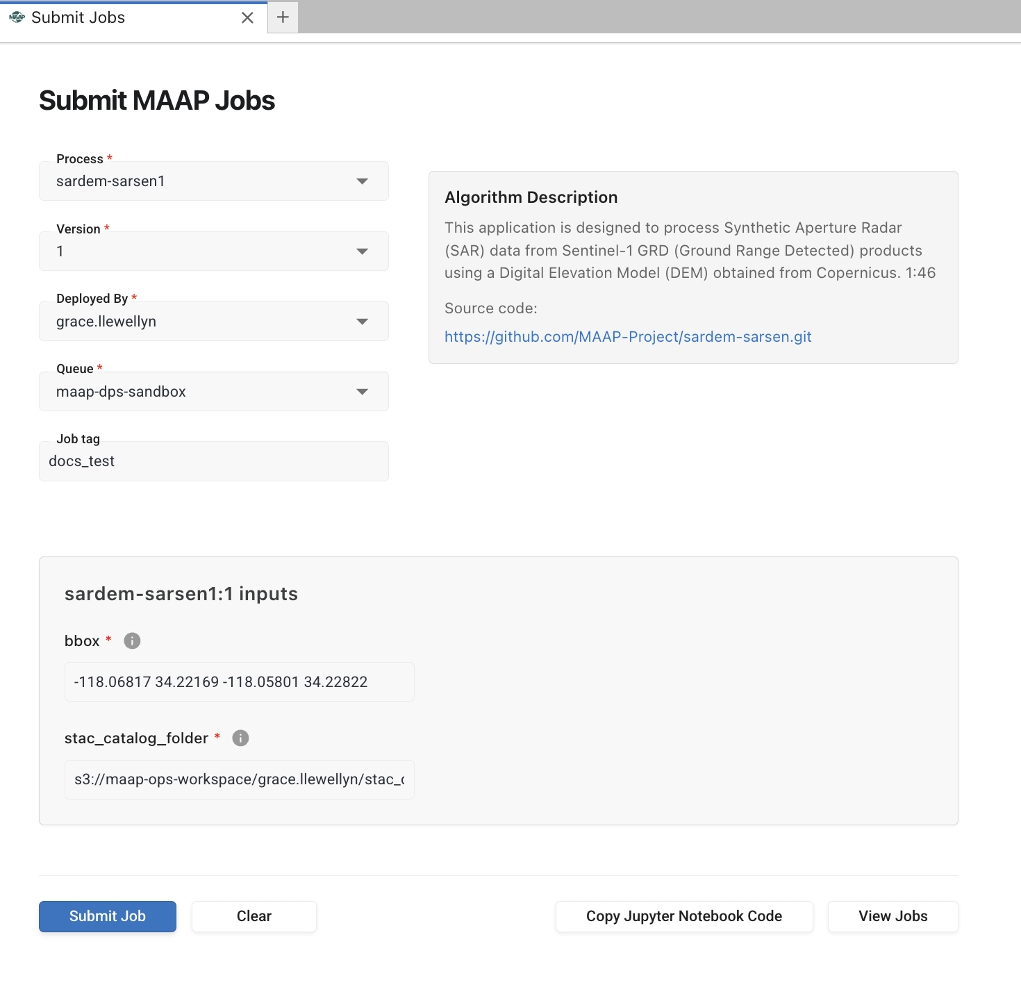
Task: Click the Algorithm Description heading
Action: (531, 197)
